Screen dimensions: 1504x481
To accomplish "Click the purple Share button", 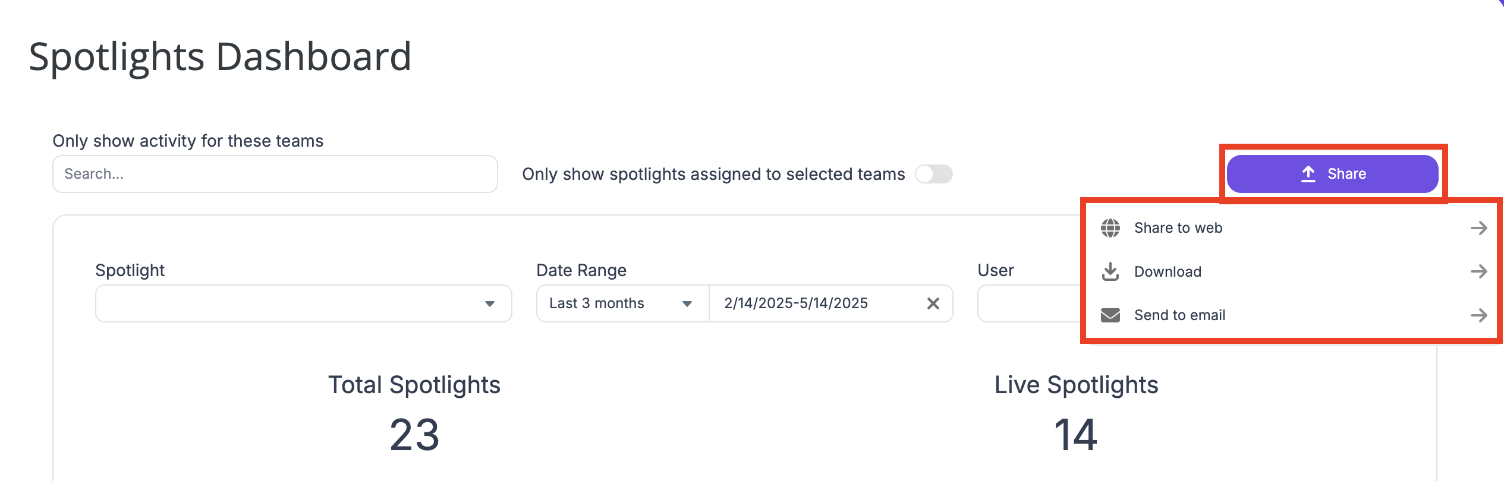I will [1332, 174].
